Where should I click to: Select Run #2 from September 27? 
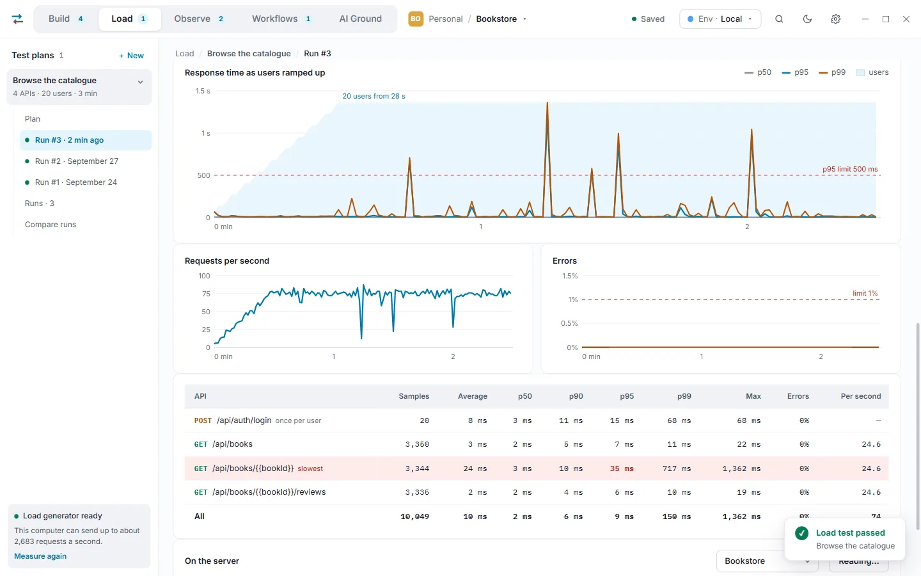click(x=86, y=161)
